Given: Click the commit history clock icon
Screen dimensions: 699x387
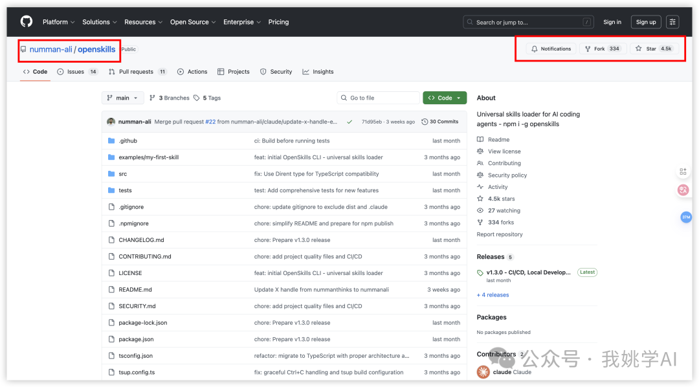Looking at the screenshot, I should coord(425,122).
